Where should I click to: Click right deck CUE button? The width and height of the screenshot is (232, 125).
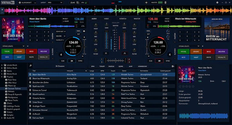[151, 61]
